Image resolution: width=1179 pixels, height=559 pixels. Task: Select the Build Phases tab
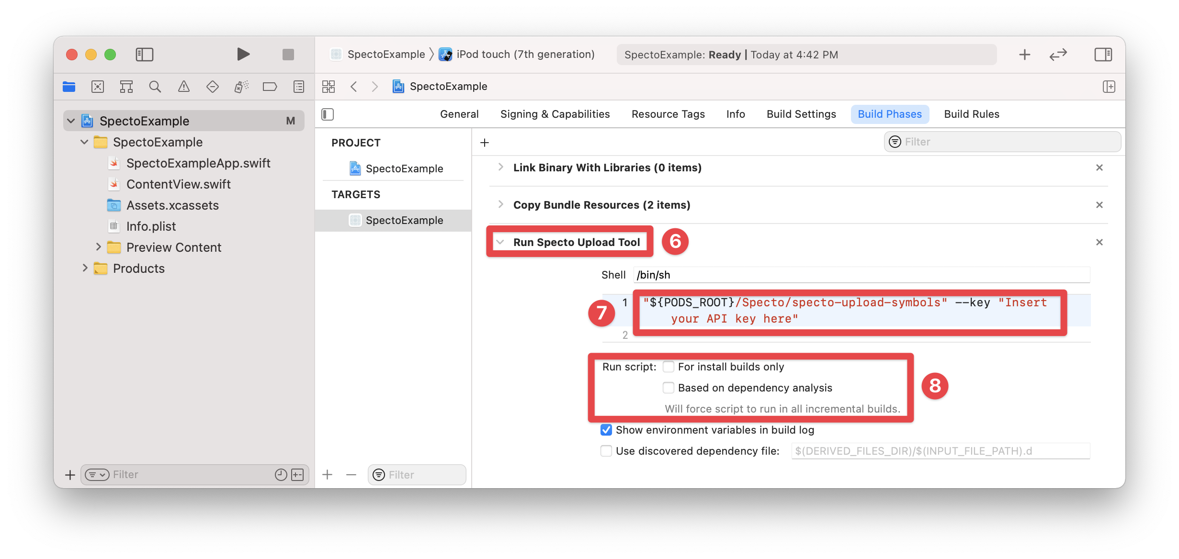[890, 114]
